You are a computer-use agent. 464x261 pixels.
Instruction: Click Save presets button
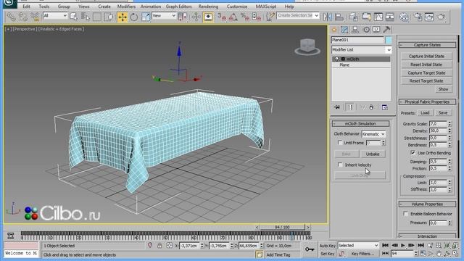(443, 113)
